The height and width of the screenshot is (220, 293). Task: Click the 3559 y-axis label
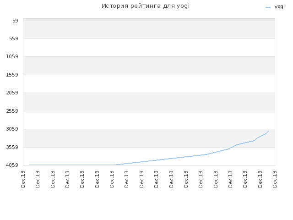click(x=12, y=147)
